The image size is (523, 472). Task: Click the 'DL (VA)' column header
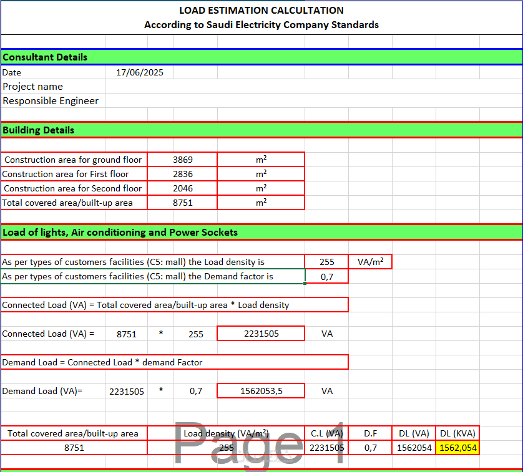[x=414, y=433]
